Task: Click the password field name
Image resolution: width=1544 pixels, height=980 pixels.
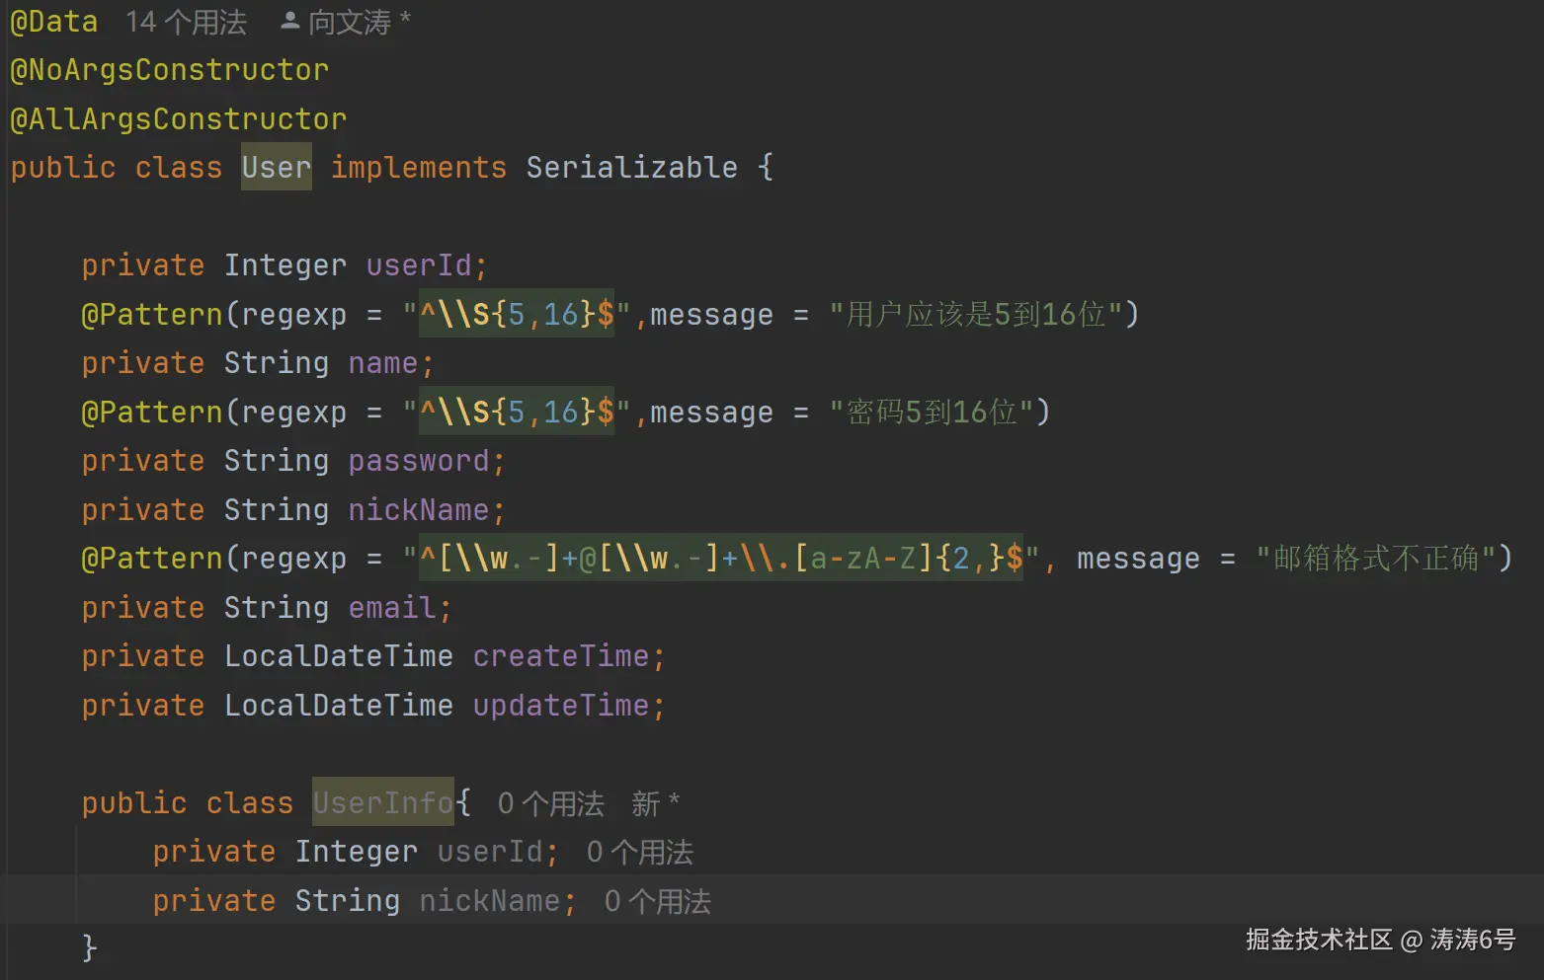Action: pyautogui.click(x=419, y=461)
